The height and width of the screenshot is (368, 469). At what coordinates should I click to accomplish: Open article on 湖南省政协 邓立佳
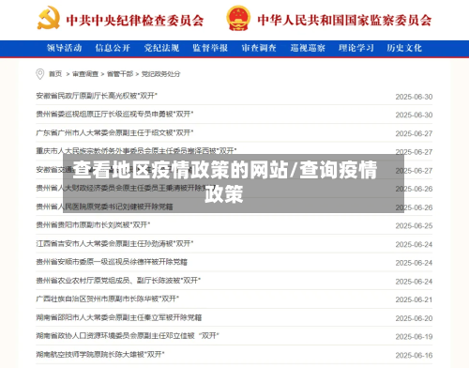point(128,336)
